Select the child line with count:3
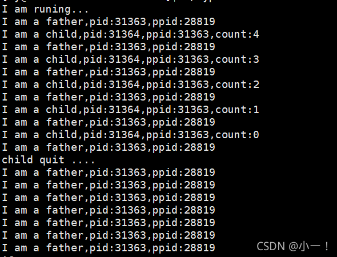Viewport: 337px width, 257px height. click(130, 59)
